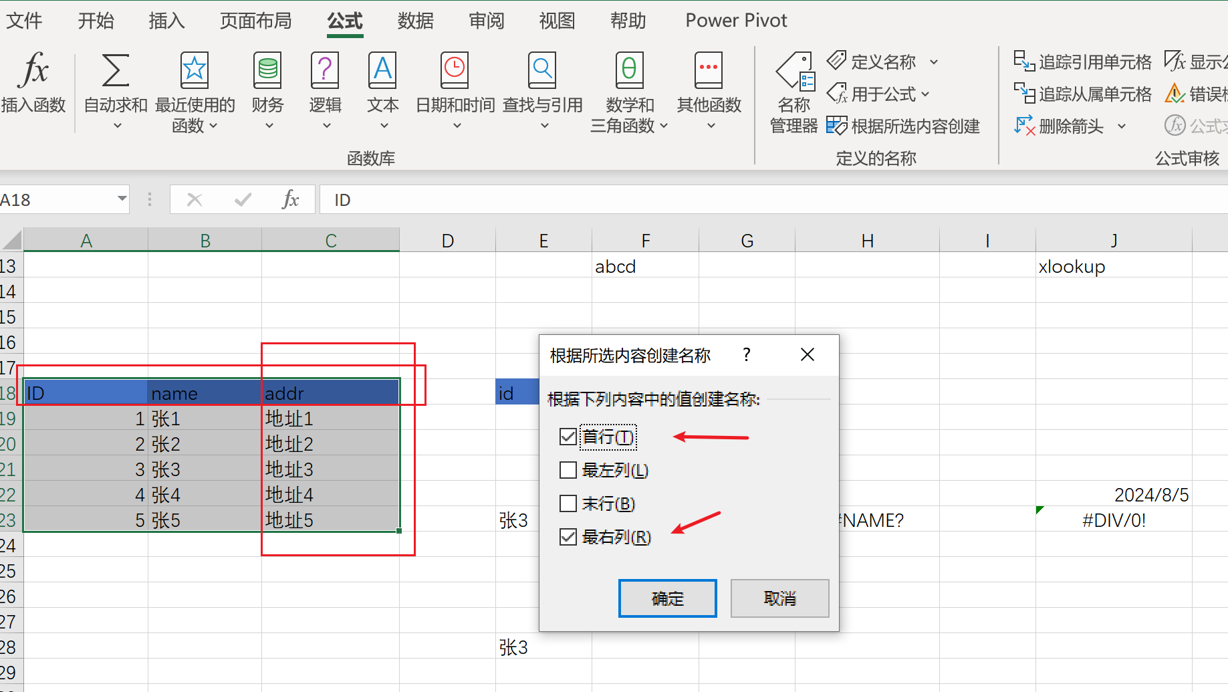
Task: Click Trace Precedents (追踪引用单元格)
Action: pyautogui.click(x=1083, y=62)
